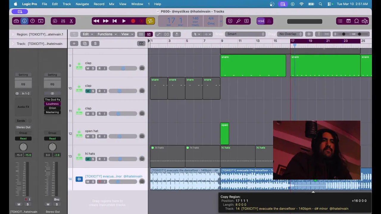Start playback with the Play button
Viewport: 381px width, 214px height.
tap(124, 21)
